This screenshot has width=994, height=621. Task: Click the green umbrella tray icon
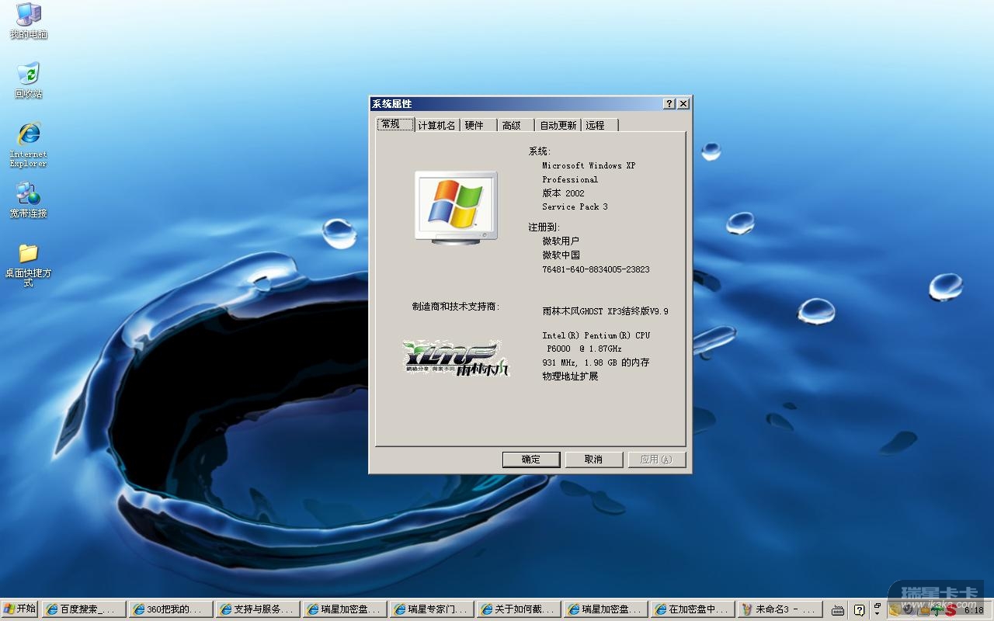click(x=937, y=610)
